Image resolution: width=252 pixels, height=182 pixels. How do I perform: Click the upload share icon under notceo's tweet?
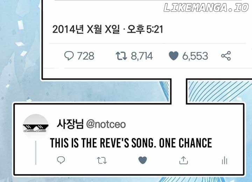tap(183, 160)
